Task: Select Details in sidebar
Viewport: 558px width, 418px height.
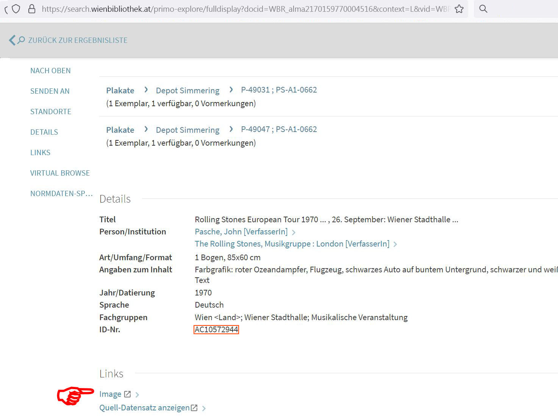Action: [x=44, y=132]
